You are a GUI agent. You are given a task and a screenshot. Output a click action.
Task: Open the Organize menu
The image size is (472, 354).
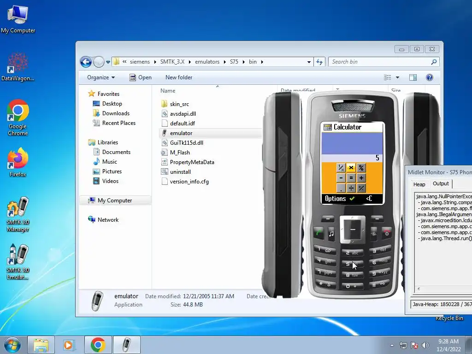(101, 77)
